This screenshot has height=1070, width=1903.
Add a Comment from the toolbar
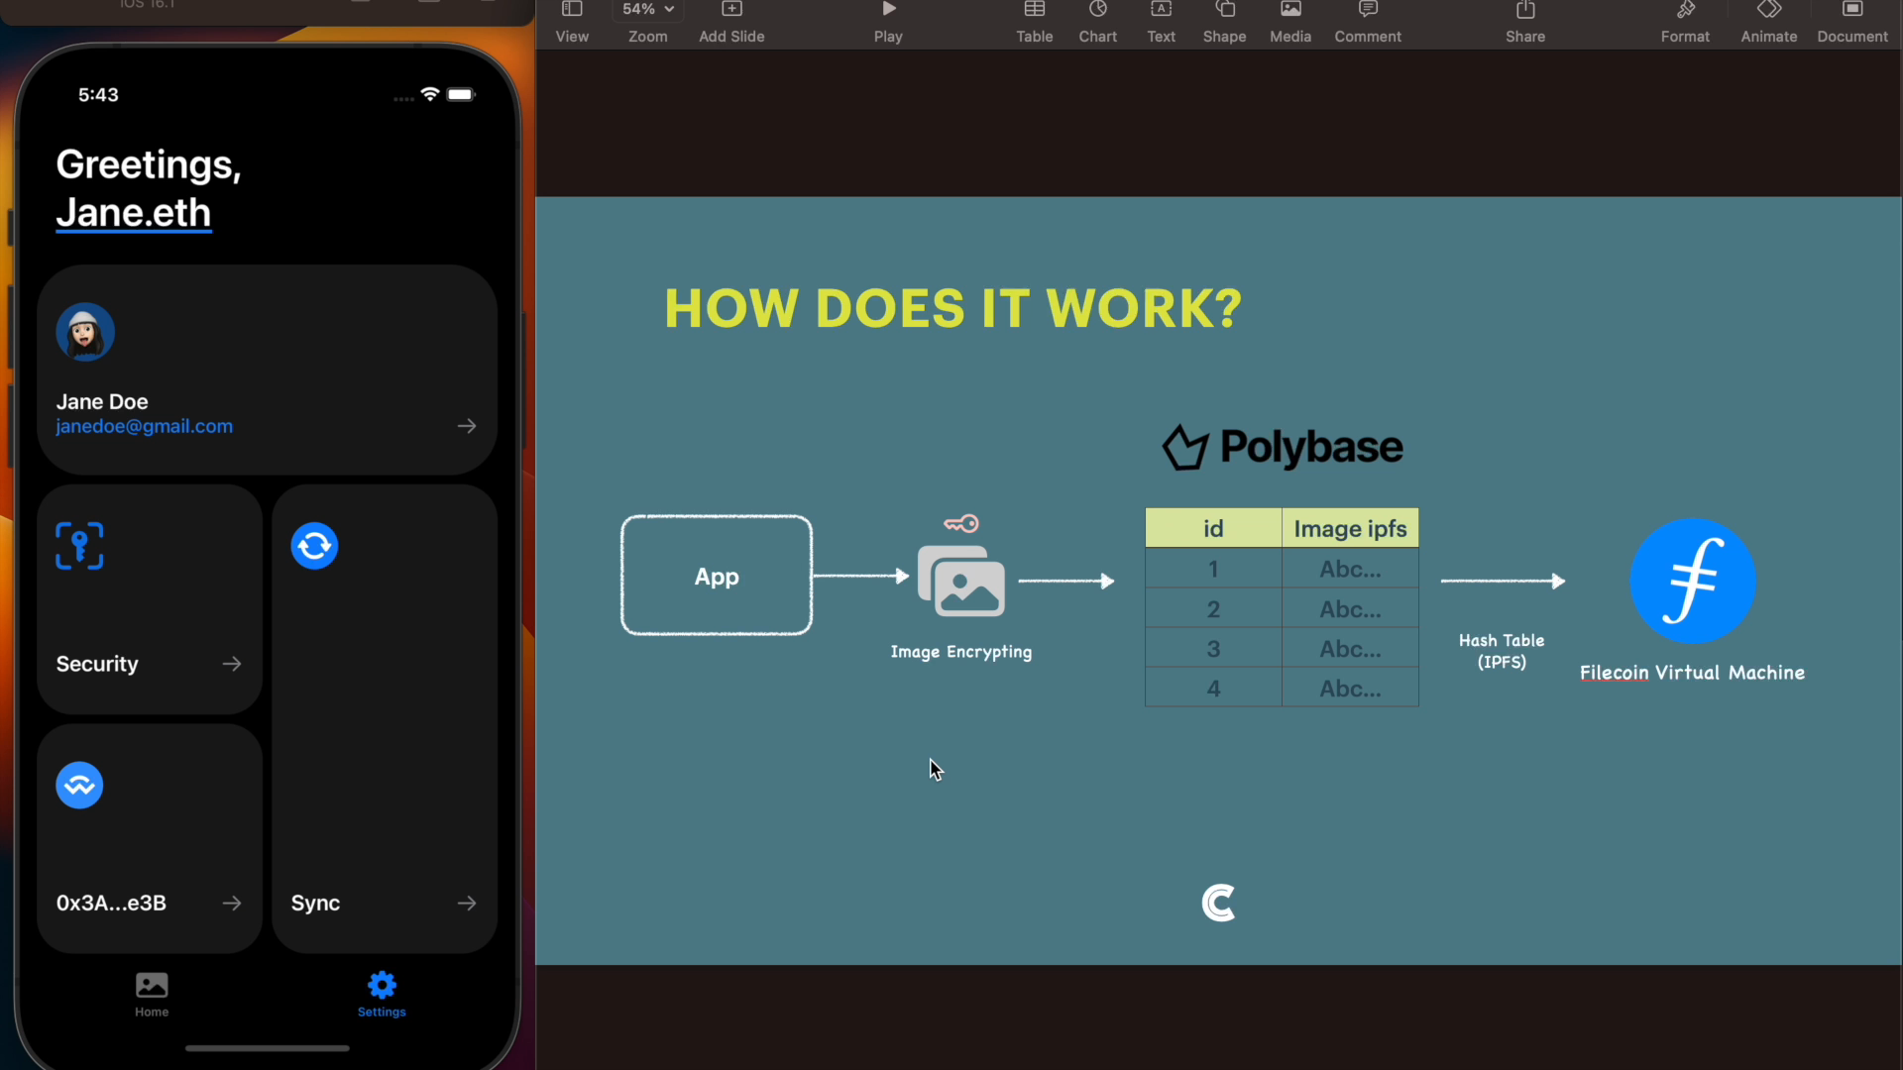coord(1368,22)
